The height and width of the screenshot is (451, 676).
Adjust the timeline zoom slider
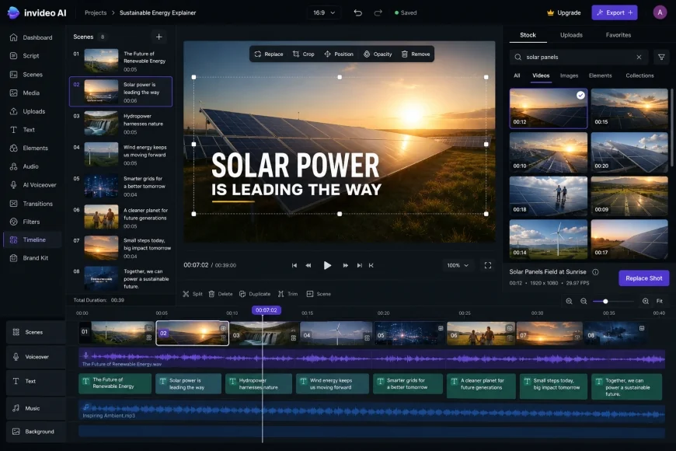coord(605,301)
